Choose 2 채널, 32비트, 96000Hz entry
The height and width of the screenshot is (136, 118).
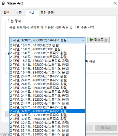47,119
